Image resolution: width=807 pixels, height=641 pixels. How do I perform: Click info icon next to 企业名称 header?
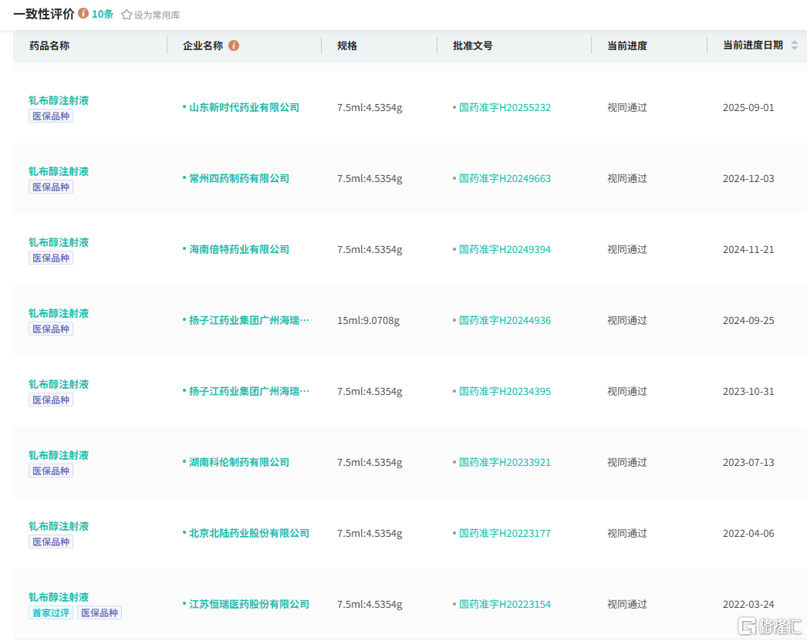234,46
